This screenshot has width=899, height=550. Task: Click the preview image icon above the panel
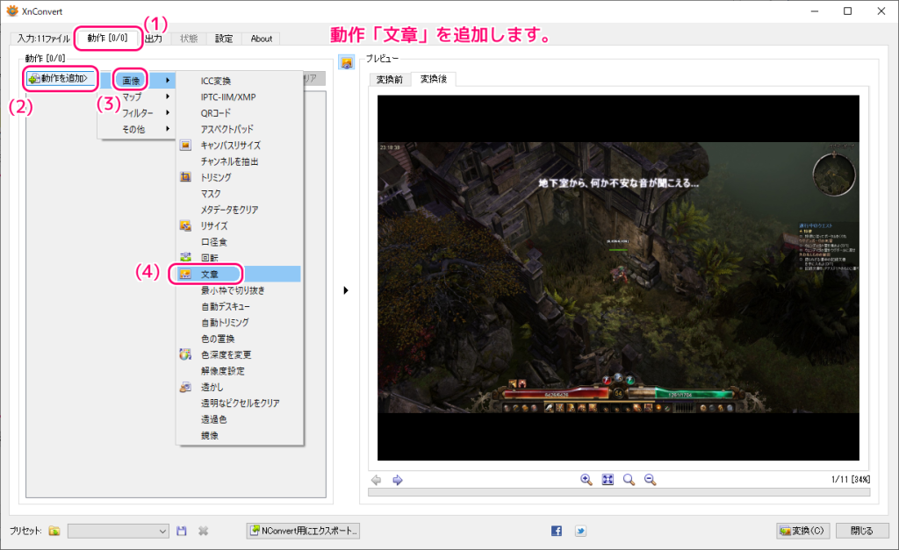(347, 62)
